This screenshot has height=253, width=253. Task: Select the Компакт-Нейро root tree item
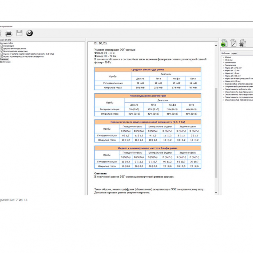(x=6, y=43)
